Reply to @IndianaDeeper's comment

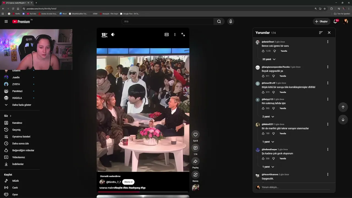pyautogui.click(x=283, y=158)
